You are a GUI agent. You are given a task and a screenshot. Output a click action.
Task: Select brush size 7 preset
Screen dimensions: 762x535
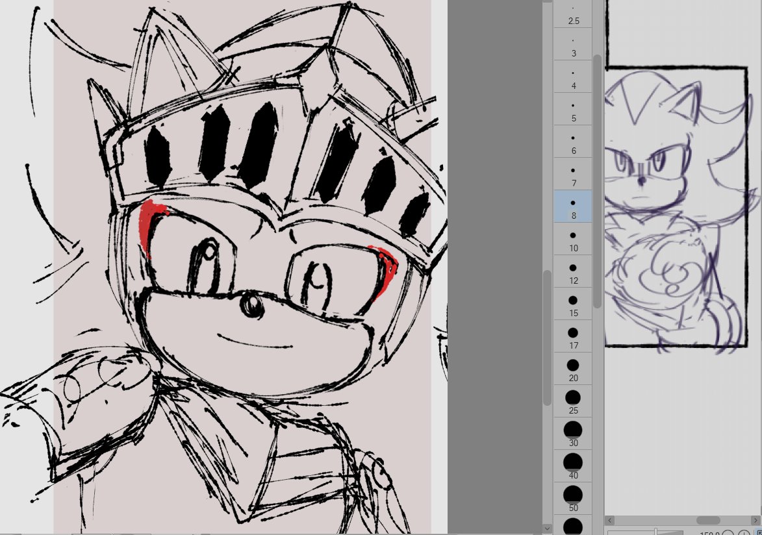pos(573,174)
